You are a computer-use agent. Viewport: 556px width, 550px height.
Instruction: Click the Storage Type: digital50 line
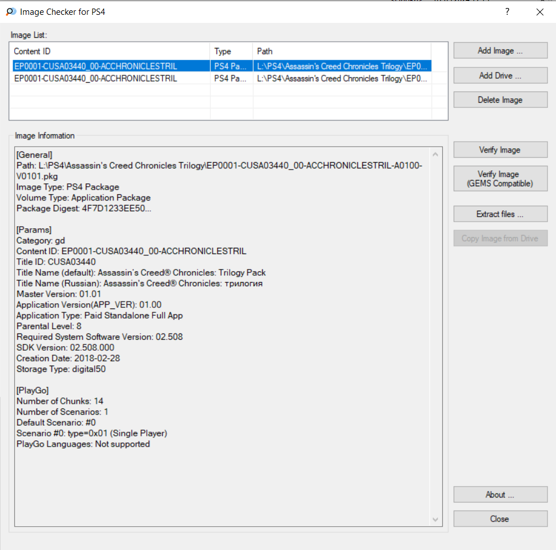(61, 369)
